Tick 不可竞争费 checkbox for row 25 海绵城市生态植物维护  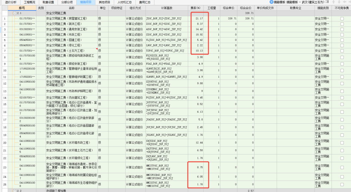tap(342, 185)
